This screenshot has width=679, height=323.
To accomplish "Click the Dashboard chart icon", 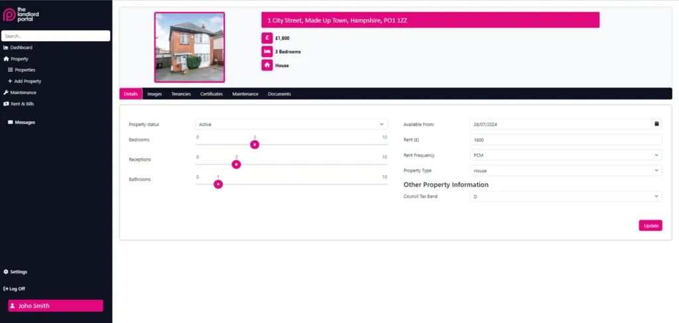I will point(6,48).
